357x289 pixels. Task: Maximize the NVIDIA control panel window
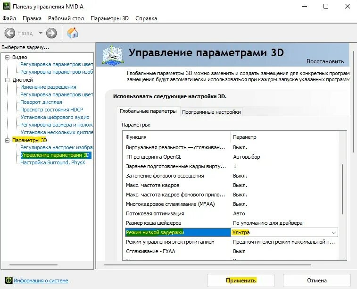(x=326, y=6)
